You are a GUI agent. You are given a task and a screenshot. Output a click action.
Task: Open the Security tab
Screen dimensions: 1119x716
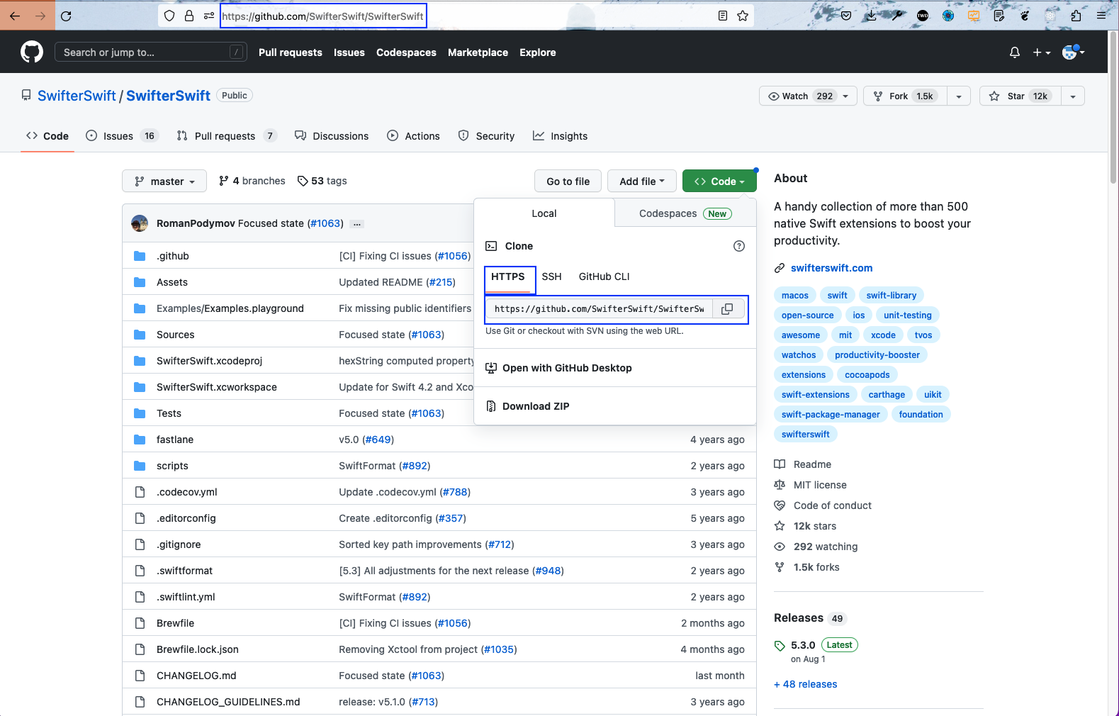[x=486, y=136]
